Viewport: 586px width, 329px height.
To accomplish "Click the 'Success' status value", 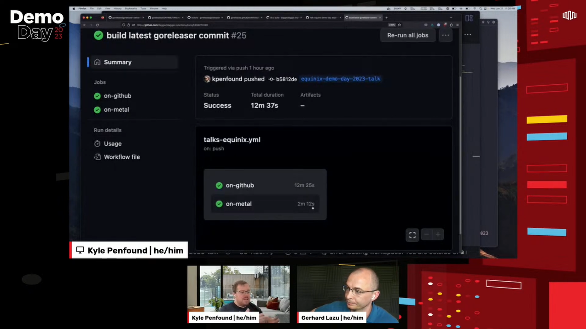I will 218,105.
